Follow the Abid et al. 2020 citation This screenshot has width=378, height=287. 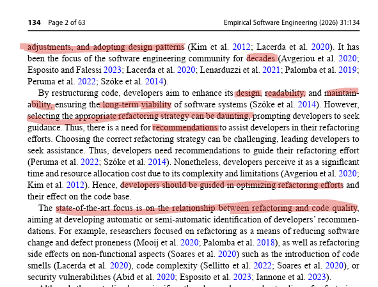166,277
